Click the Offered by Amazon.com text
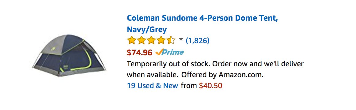The height and width of the screenshot is (110, 356). 222,75
